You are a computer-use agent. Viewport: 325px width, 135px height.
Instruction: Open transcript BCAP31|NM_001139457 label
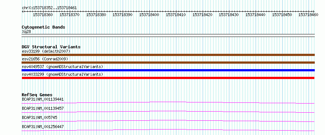click(43, 108)
